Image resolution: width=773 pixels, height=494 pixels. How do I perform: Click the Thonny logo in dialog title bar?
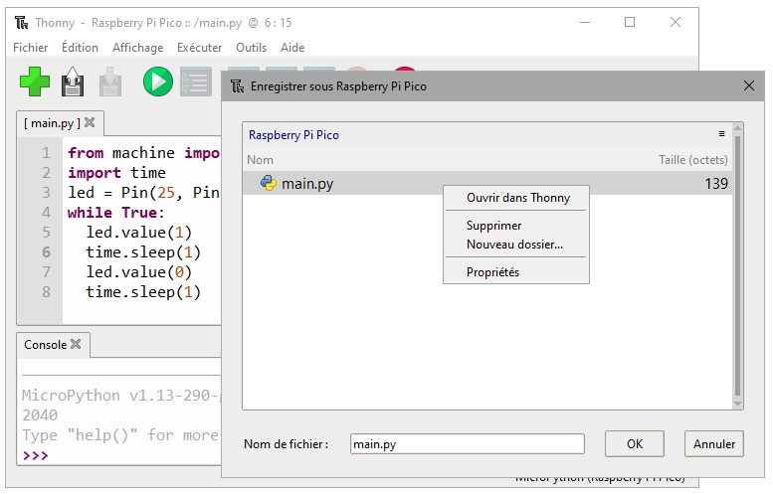pyautogui.click(x=238, y=86)
